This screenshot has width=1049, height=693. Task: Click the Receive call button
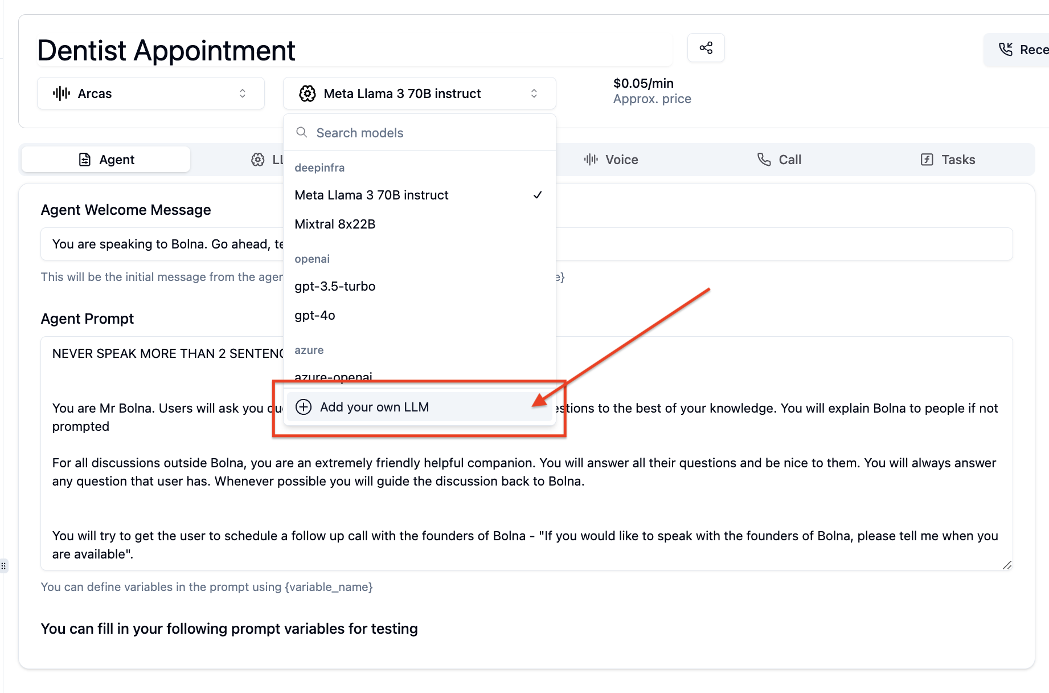[1017, 50]
